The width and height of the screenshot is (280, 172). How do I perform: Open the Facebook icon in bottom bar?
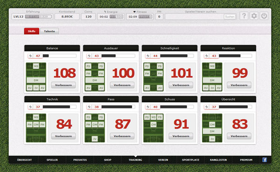[265, 160]
